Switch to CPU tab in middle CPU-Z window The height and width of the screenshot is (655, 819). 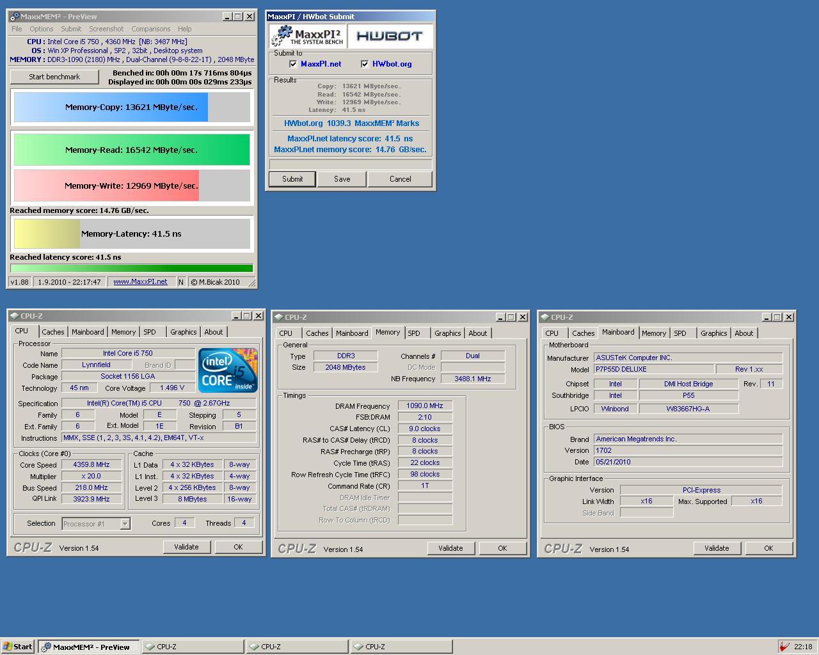pyautogui.click(x=286, y=333)
